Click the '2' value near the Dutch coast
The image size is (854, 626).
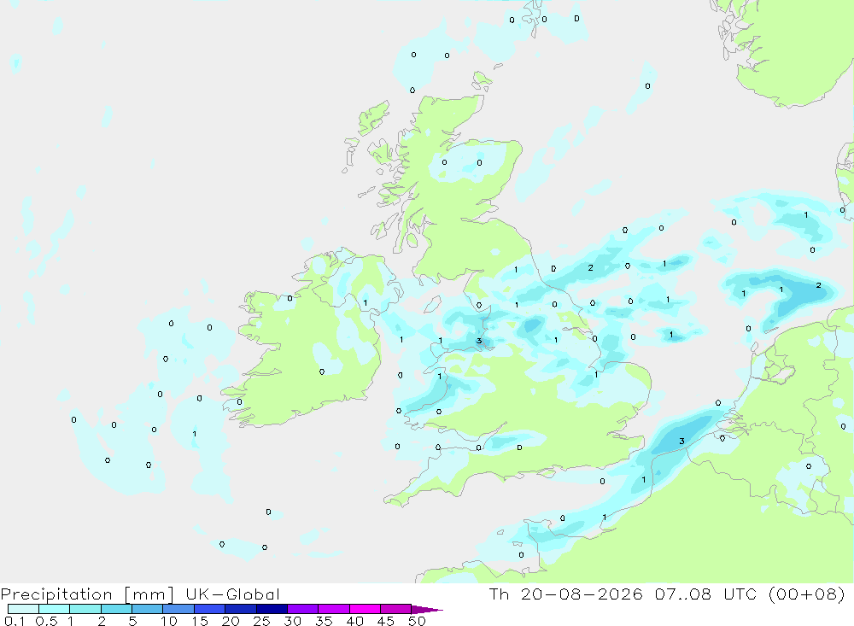819,285
